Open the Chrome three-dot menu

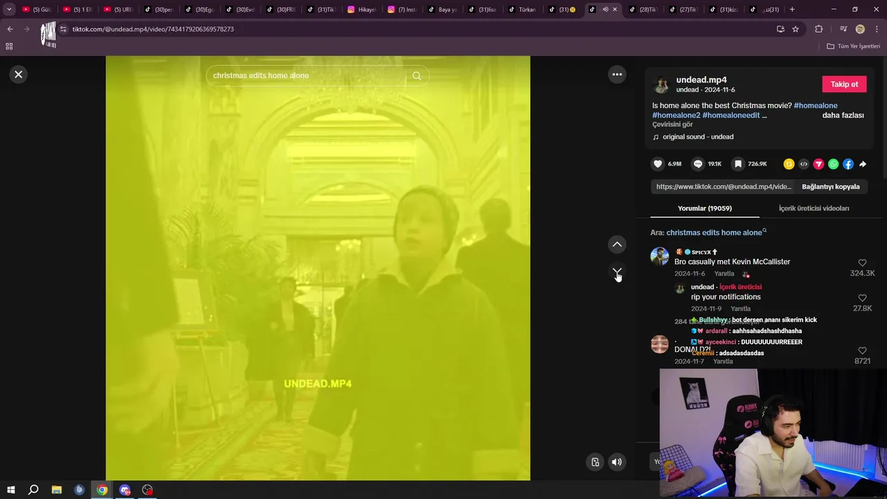(877, 29)
